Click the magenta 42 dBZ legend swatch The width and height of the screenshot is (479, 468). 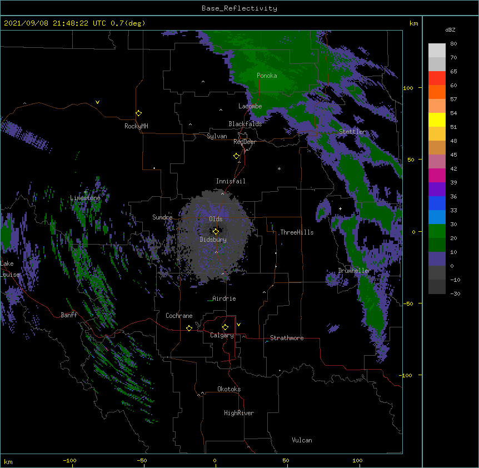tap(437, 175)
